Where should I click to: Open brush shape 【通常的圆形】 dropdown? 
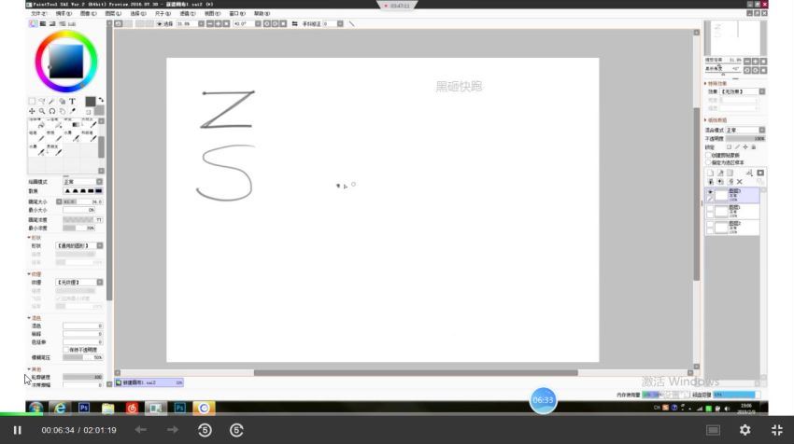tap(79, 245)
